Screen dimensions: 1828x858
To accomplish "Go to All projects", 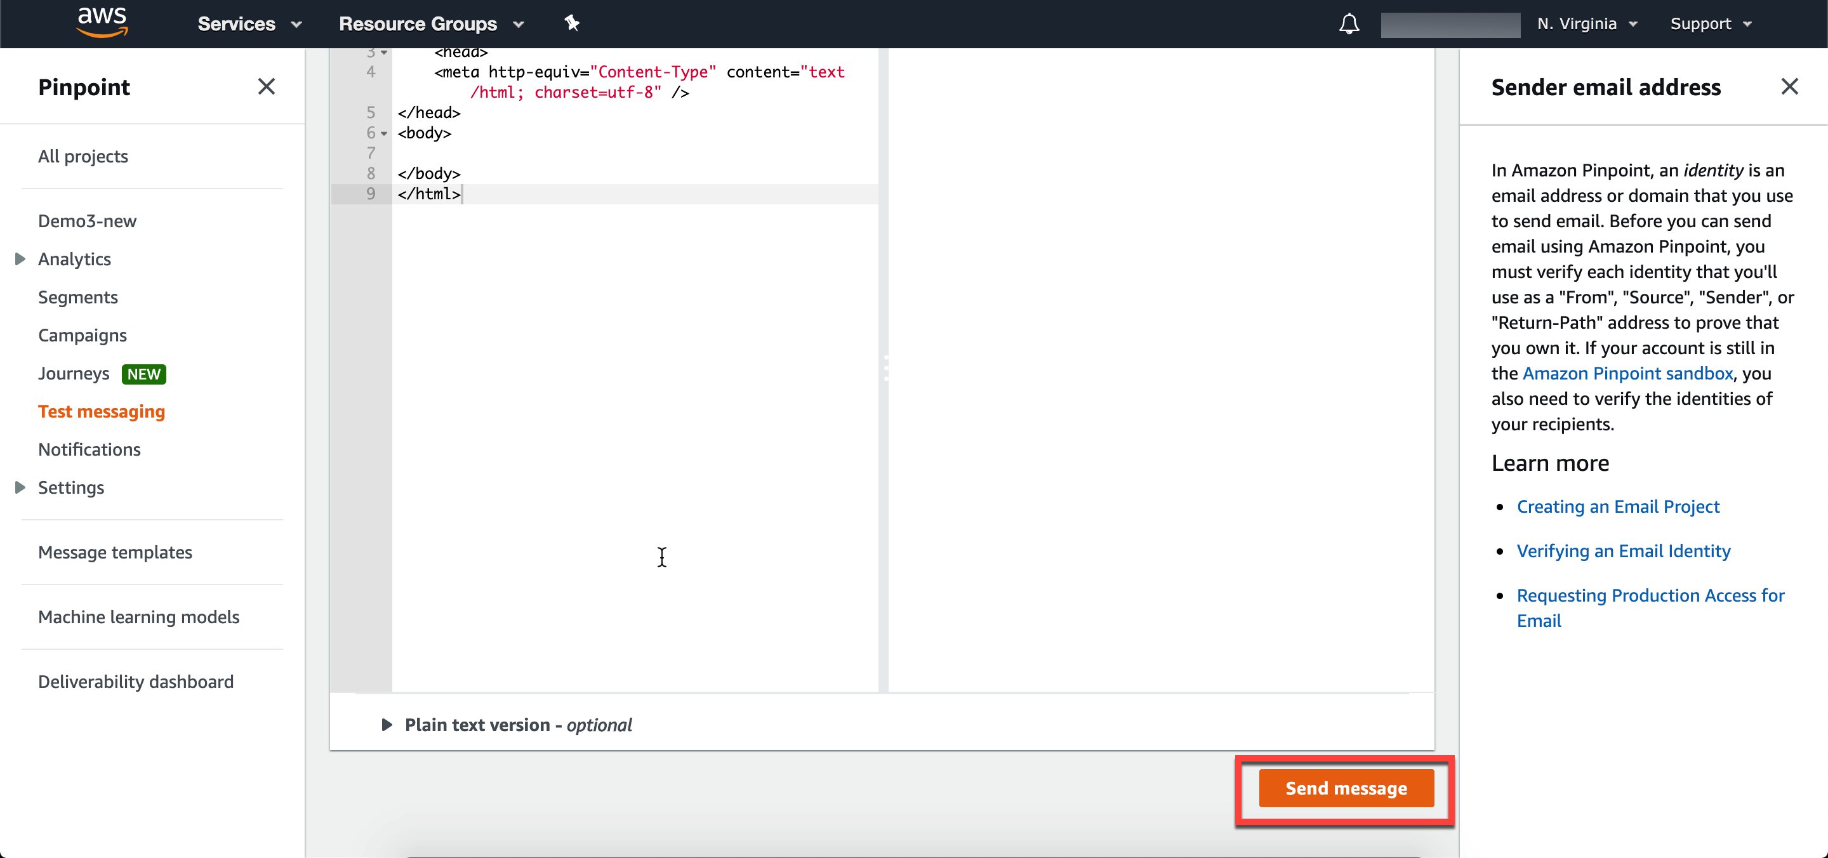I will (x=83, y=156).
